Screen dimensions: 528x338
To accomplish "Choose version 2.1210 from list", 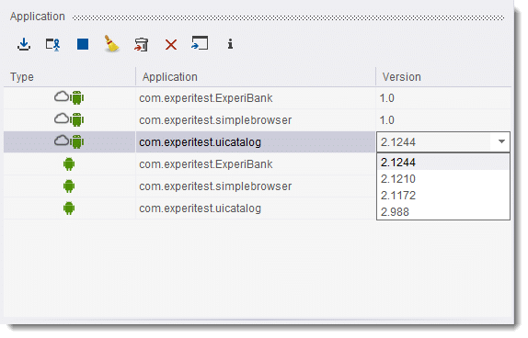I will click(442, 179).
